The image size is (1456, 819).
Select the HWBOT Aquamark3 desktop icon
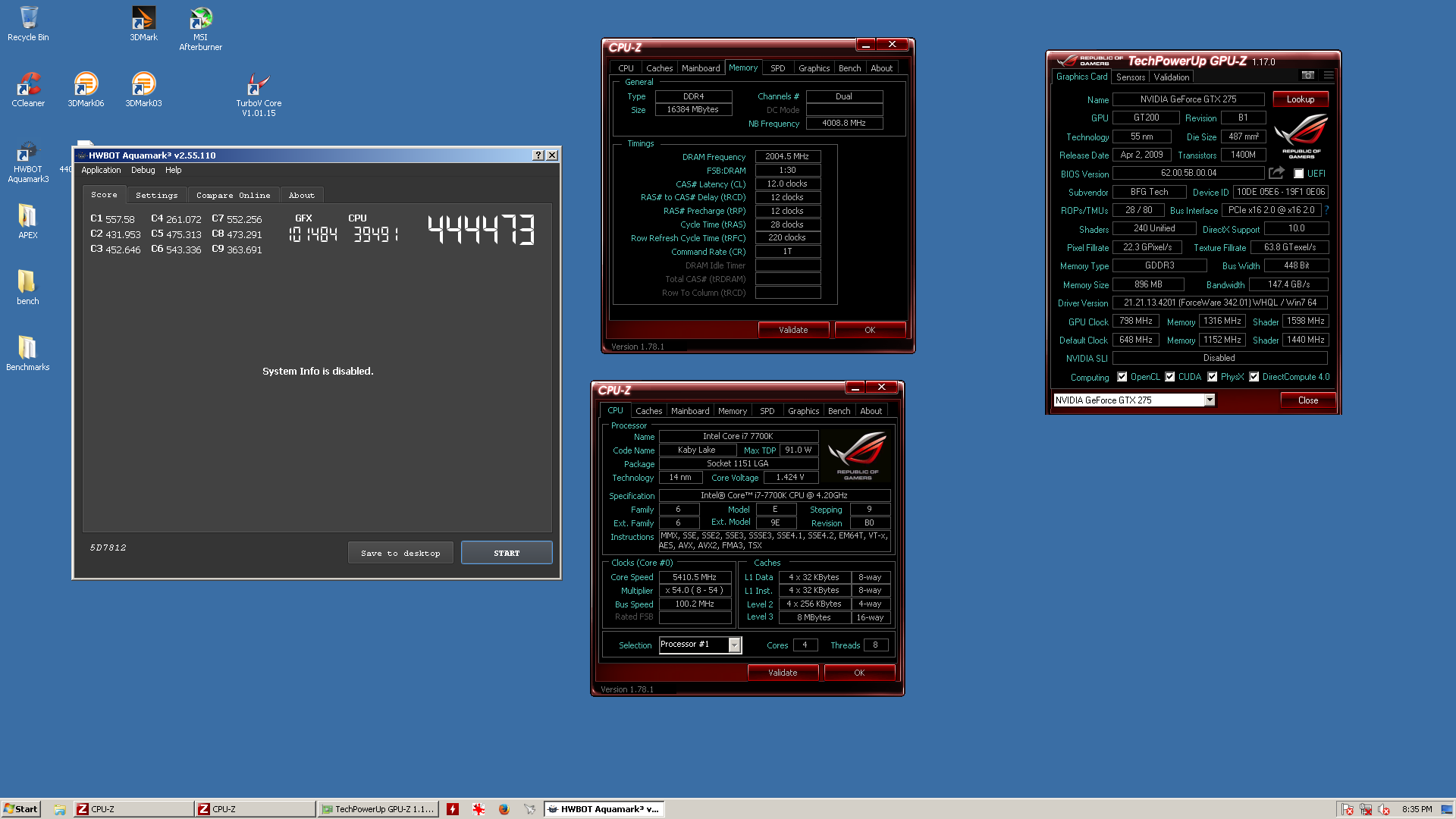[x=28, y=161]
